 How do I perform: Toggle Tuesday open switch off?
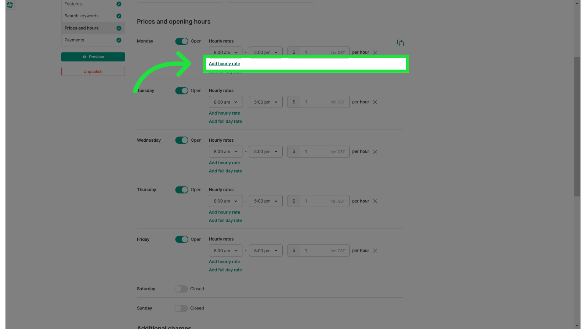pyautogui.click(x=182, y=91)
